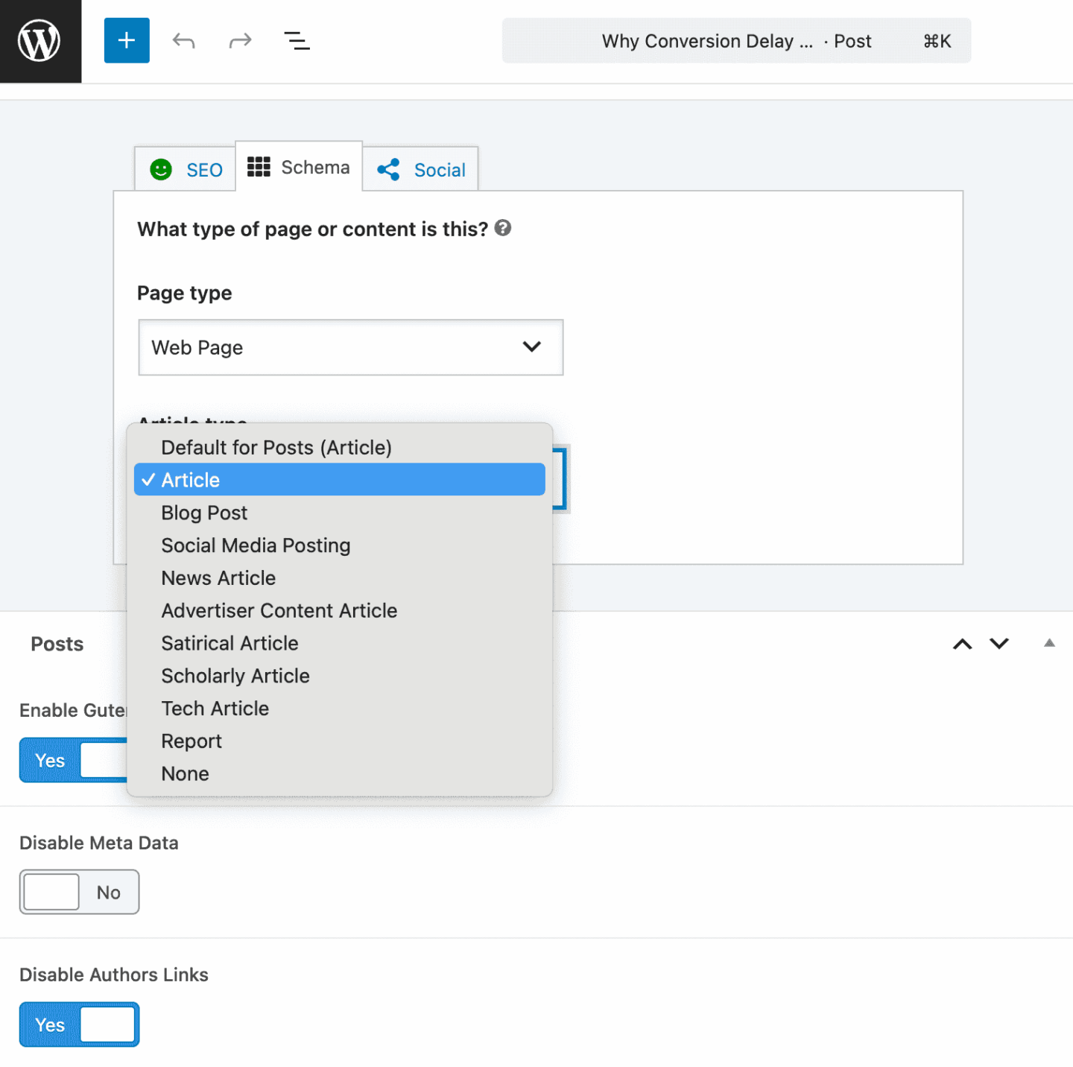Image resolution: width=1073 pixels, height=1067 pixels.
Task: Open command palette post title bar
Action: tap(736, 41)
